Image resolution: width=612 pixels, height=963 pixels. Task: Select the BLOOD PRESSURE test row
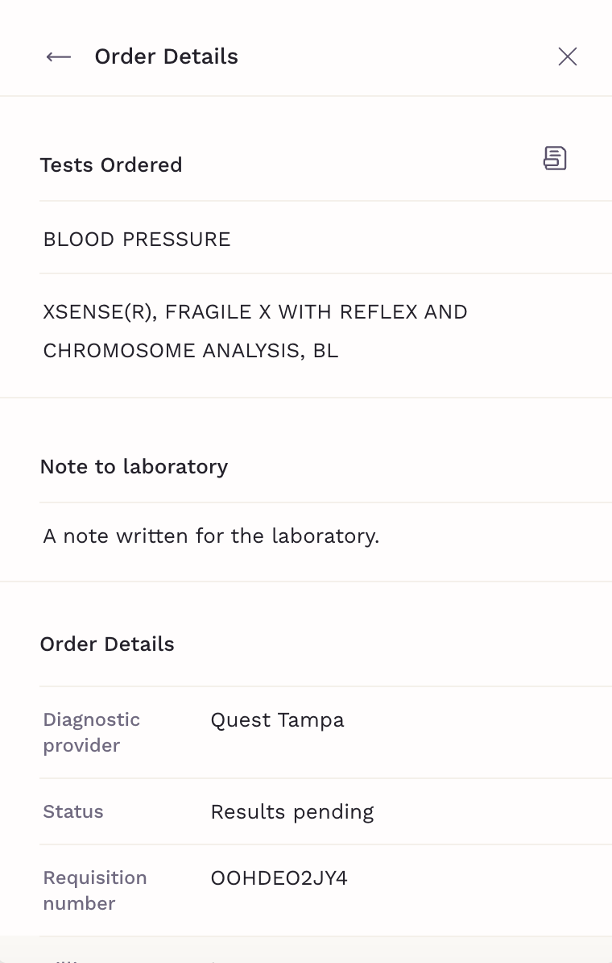325,239
